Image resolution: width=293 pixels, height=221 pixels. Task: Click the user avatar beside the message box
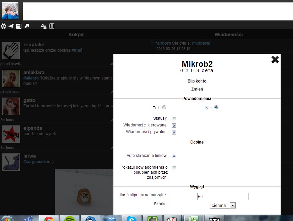coord(10,11)
